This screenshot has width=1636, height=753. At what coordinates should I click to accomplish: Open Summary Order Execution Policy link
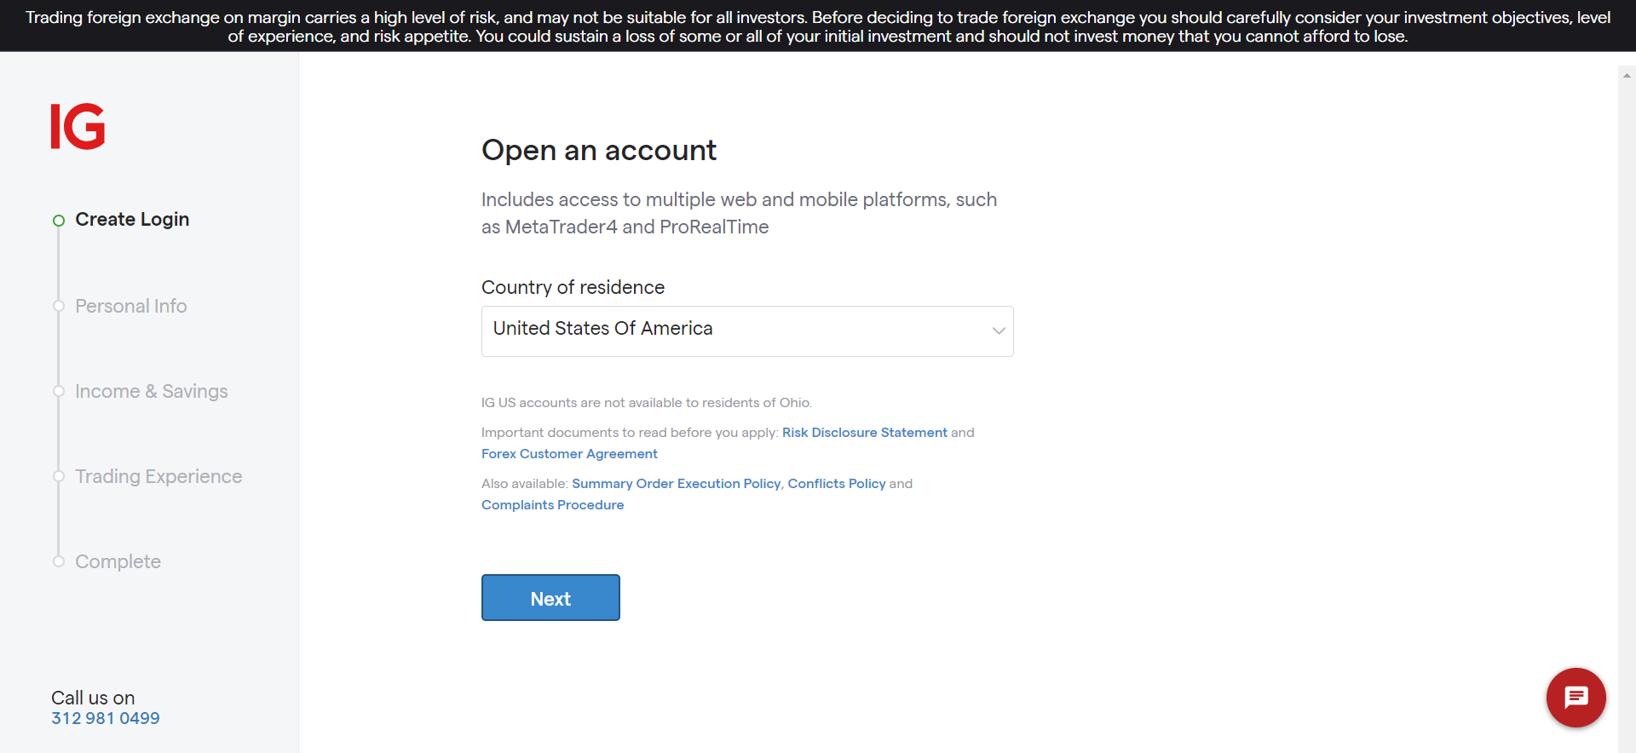(x=676, y=484)
